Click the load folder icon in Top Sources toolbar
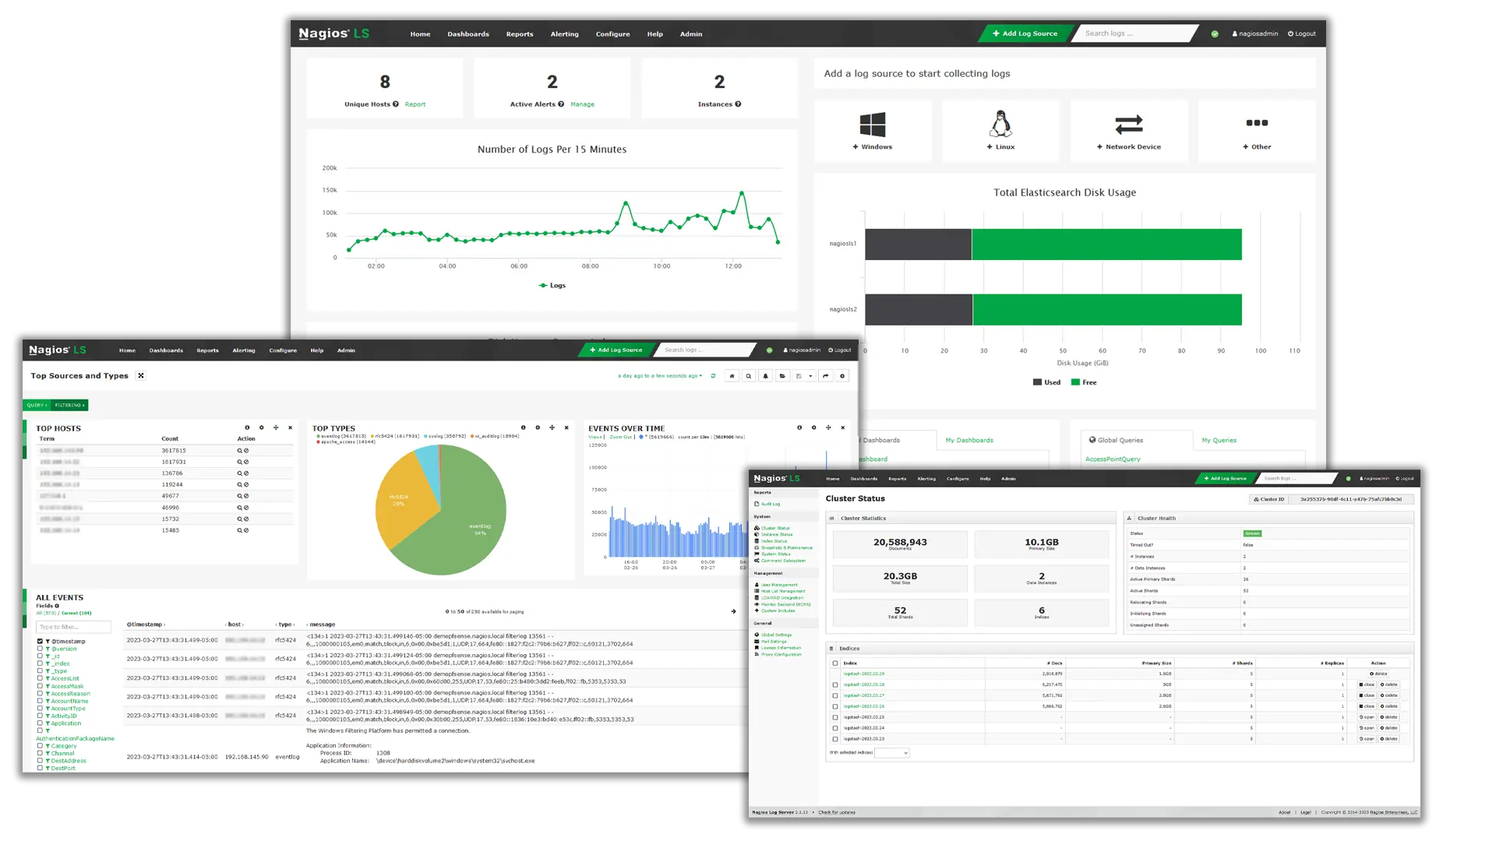This screenshot has height=841, width=1496. (782, 376)
